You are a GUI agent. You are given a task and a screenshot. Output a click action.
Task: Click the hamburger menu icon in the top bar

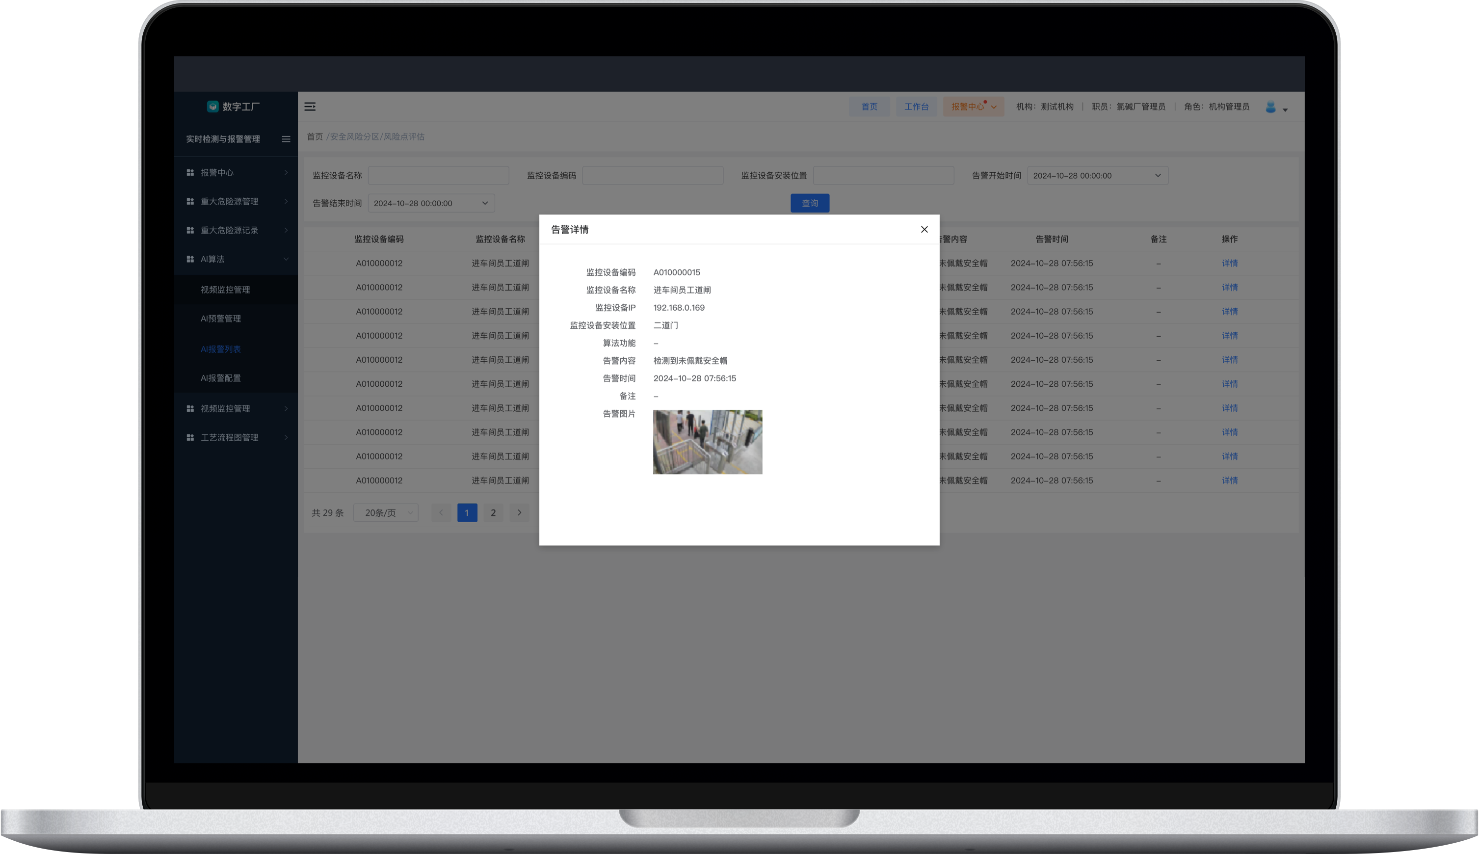(310, 106)
